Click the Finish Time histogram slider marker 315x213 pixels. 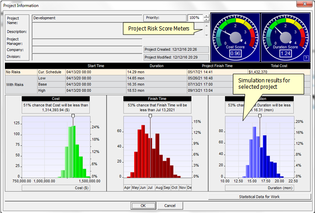[x=150, y=116]
